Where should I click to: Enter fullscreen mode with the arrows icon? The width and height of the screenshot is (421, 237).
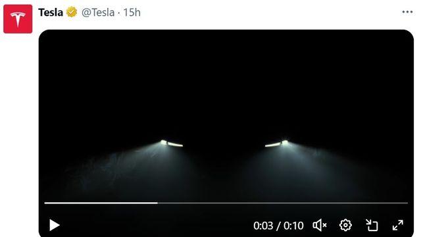pos(397,225)
